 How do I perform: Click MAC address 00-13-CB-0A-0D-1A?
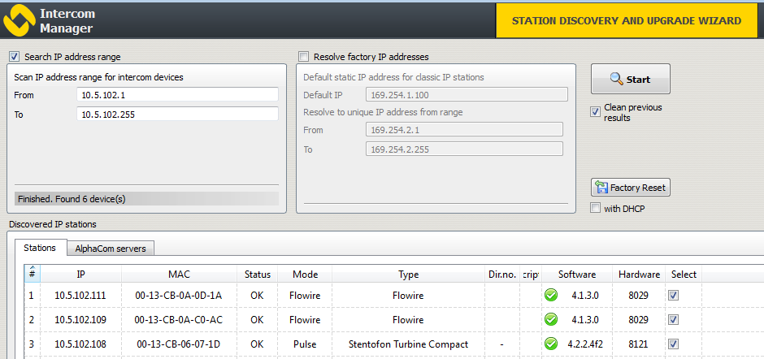click(178, 295)
